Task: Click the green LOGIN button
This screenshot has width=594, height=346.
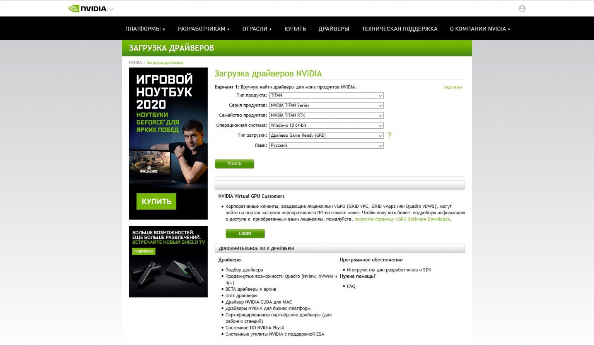Action: [x=245, y=233]
